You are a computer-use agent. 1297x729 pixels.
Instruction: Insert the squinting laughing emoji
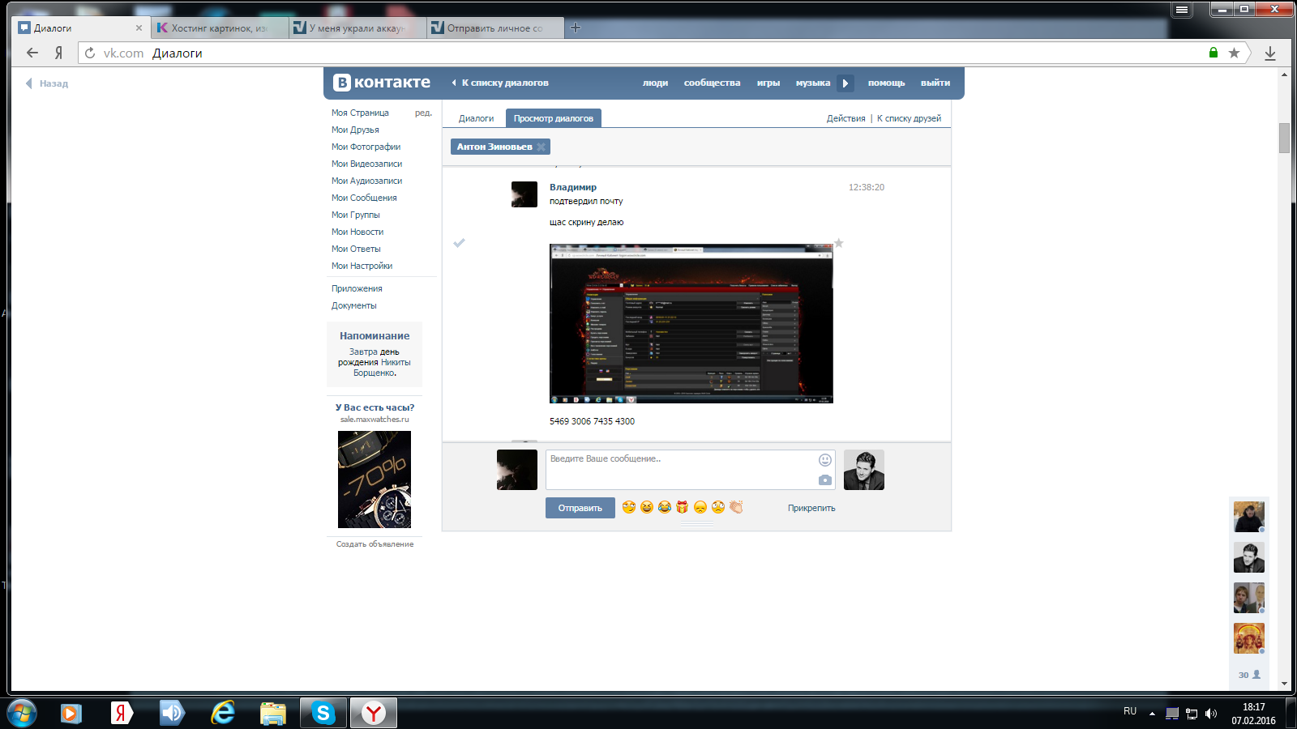tap(647, 507)
